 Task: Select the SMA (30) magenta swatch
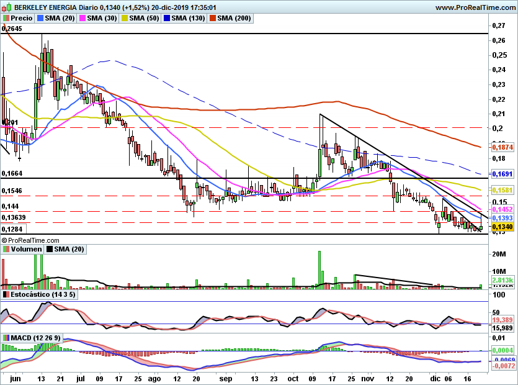(82, 19)
